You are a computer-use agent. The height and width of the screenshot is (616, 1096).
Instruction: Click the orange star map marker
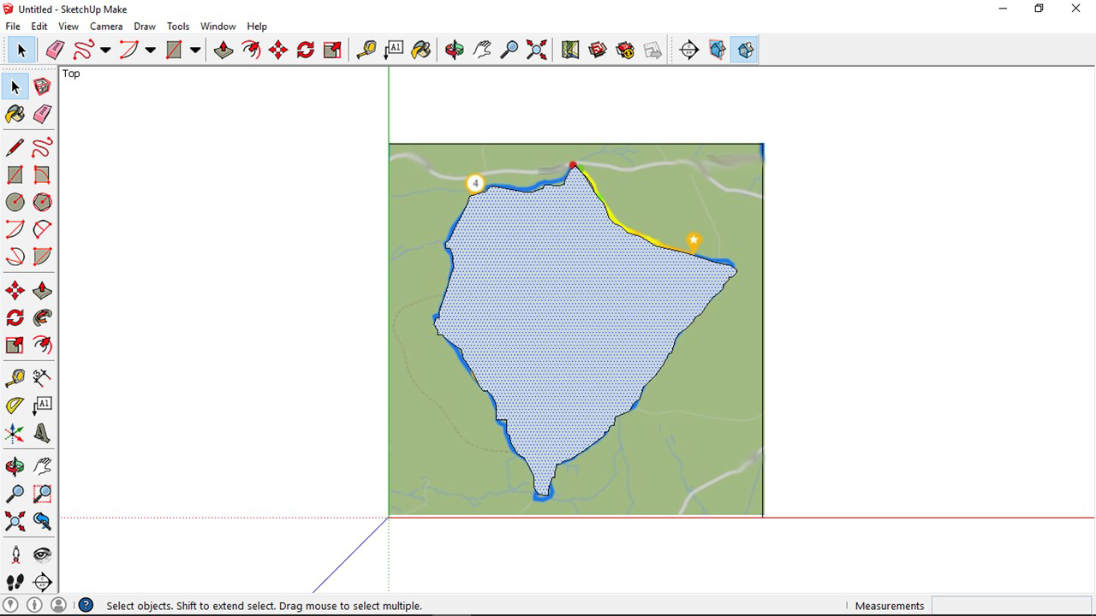(x=694, y=242)
